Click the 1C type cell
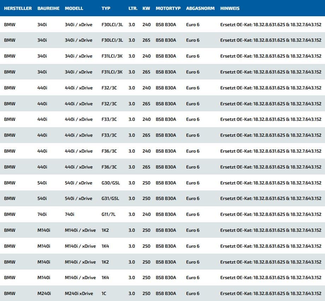The width and height of the screenshot is (325, 301). click(x=104, y=293)
